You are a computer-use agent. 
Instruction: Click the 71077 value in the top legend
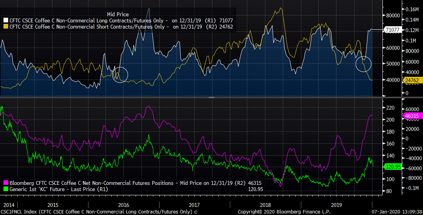pyautogui.click(x=226, y=20)
